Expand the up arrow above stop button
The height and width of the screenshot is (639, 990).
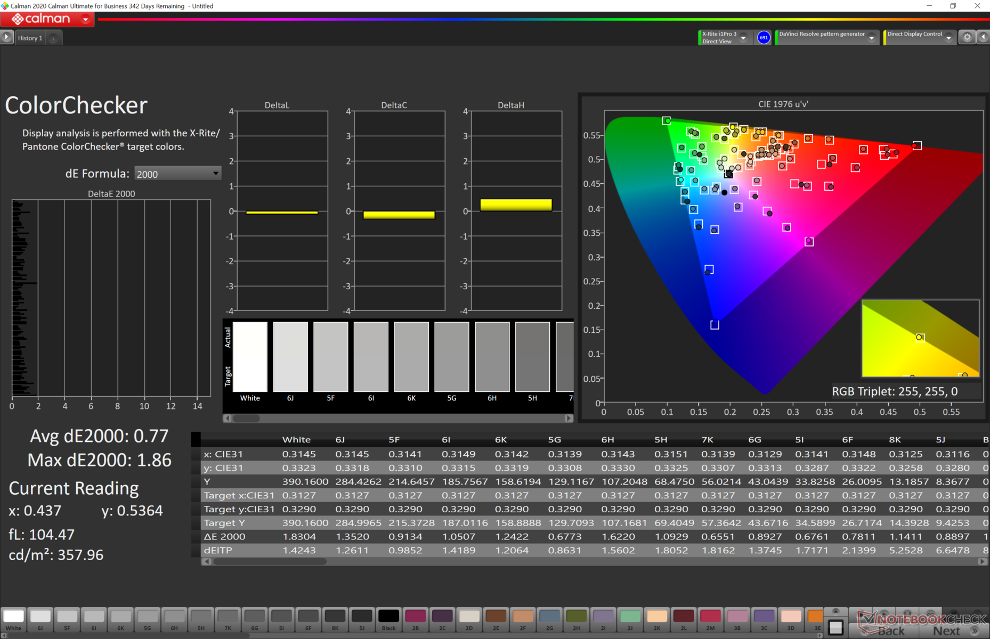pyautogui.click(x=835, y=611)
